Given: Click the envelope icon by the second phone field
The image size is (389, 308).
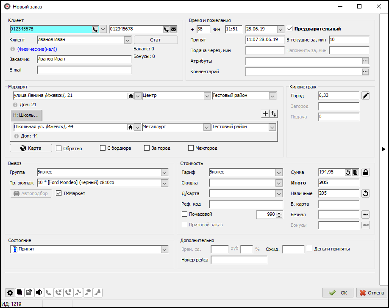Looking at the screenshot, I should (174, 29).
